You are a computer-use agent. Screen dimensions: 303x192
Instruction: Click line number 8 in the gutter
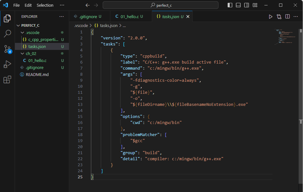coord(81,74)
